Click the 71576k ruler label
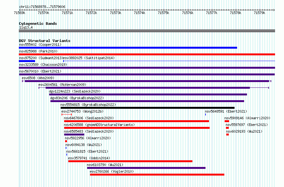 tap(188, 13)
